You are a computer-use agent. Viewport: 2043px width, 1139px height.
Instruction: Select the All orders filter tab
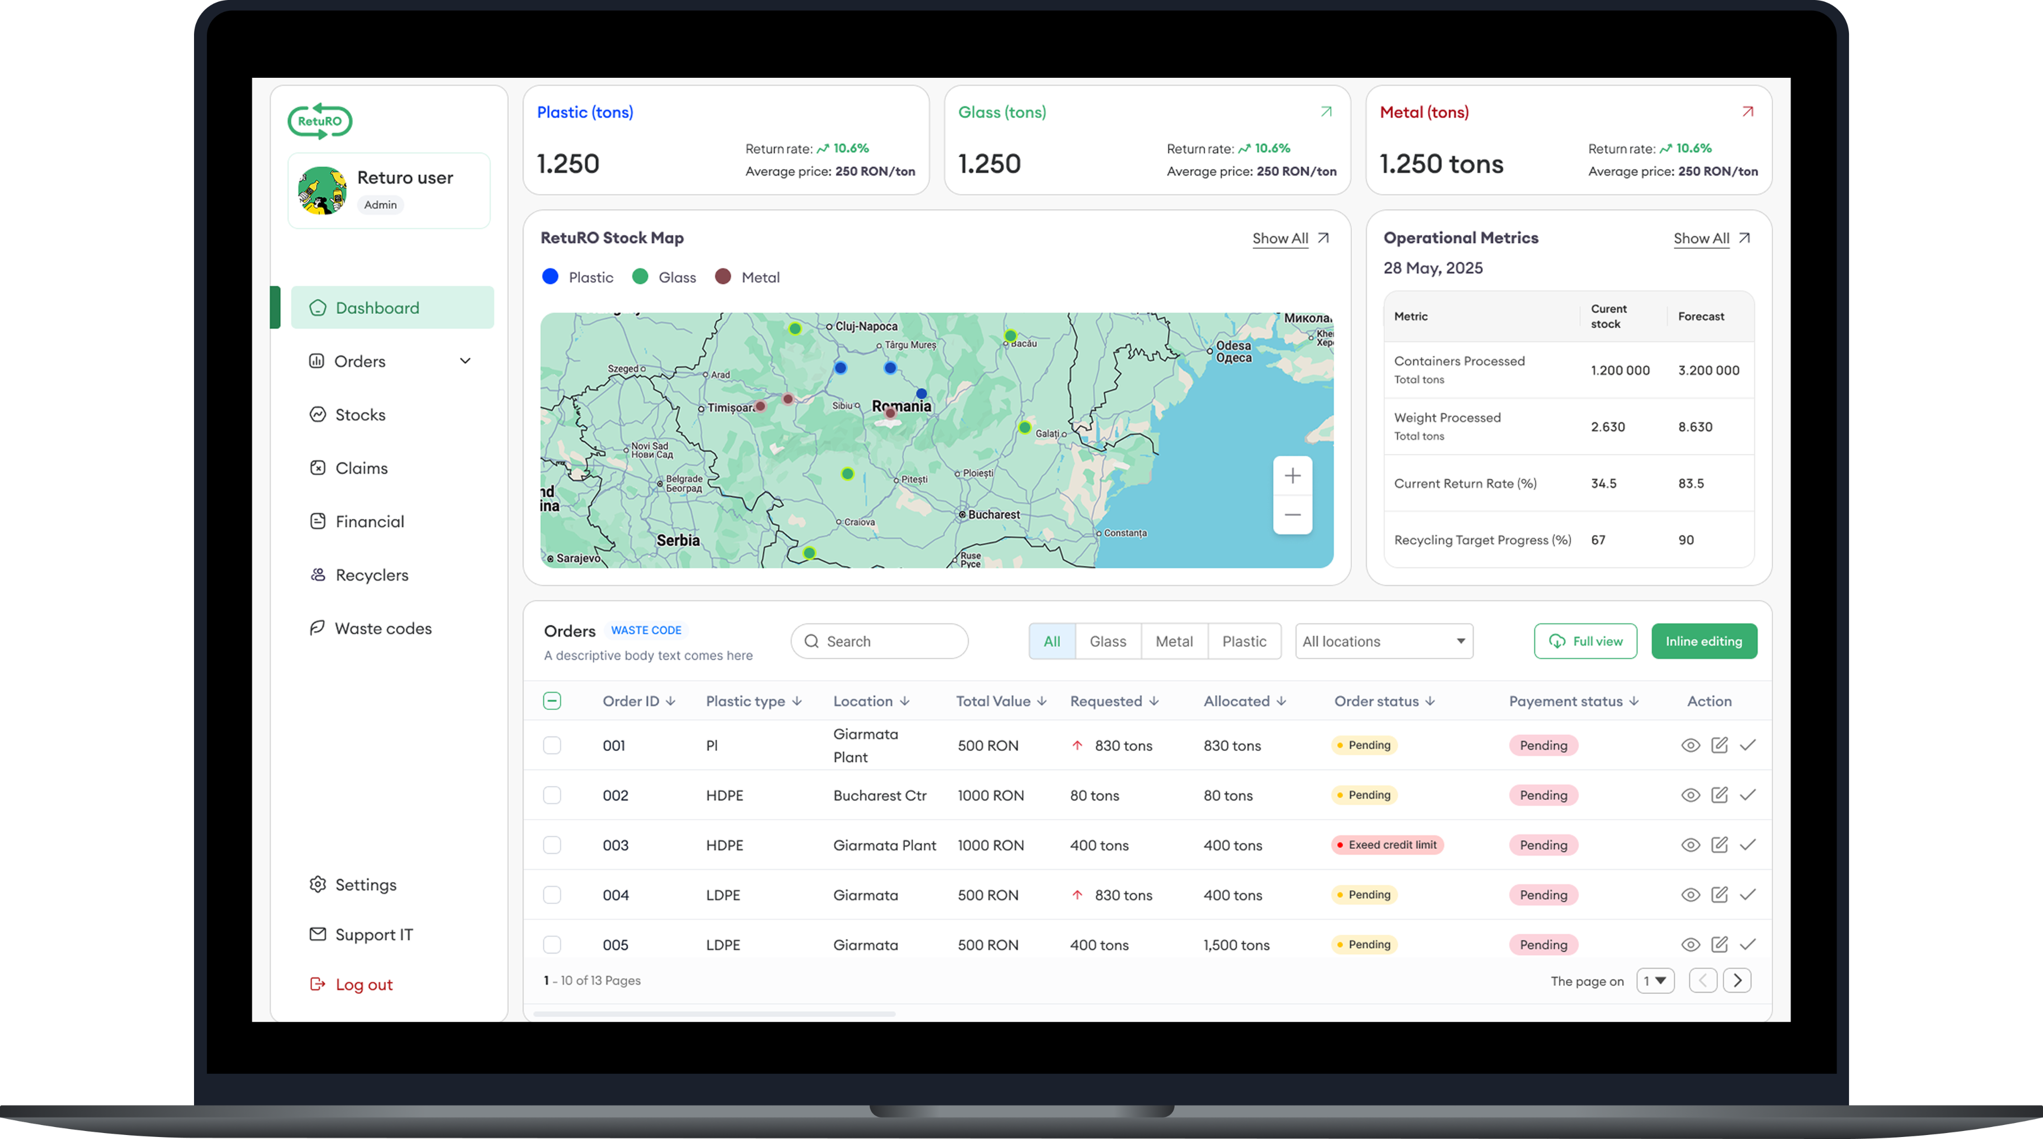1051,641
